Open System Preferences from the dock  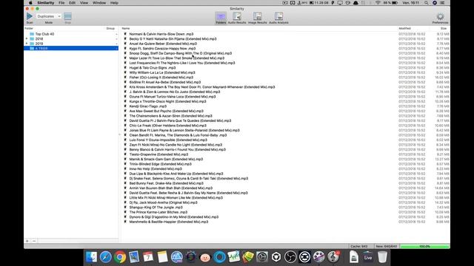point(261,257)
